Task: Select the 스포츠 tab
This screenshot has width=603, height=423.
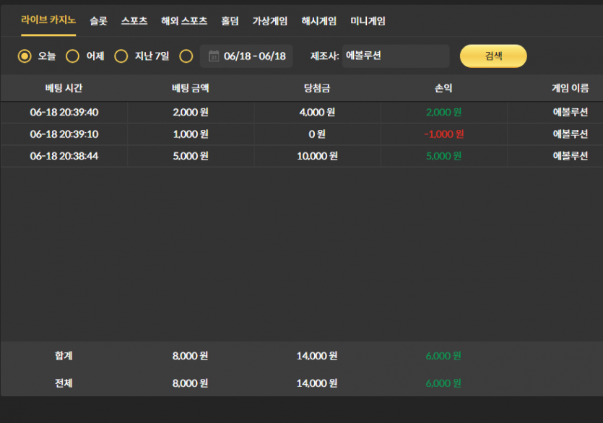Action: point(134,21)
